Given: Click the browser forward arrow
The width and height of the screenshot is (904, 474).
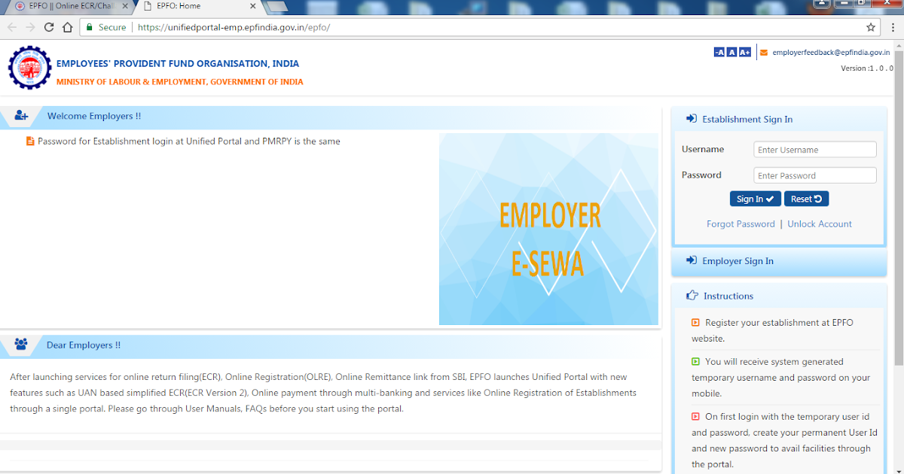Looking at the screenshot, I should pyautogui.click(x=30, y=27).
